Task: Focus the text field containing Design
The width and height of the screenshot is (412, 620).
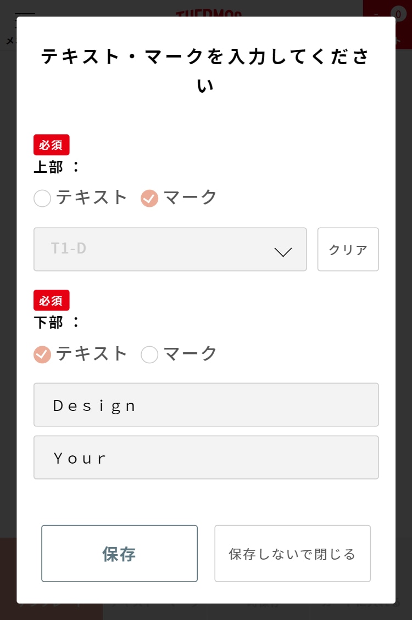Action: click(x=206, y=404)
